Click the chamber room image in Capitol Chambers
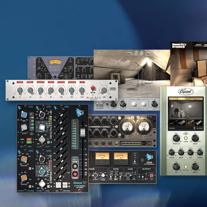 pos(186,109)
